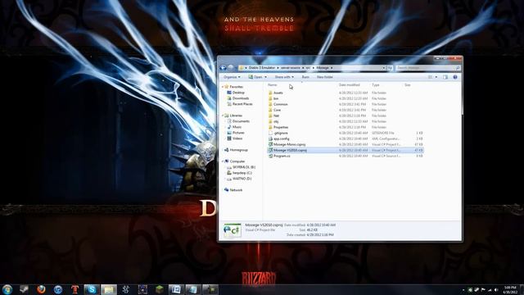Click the breadcrumb arrow after Mooege

pos(332,68)
